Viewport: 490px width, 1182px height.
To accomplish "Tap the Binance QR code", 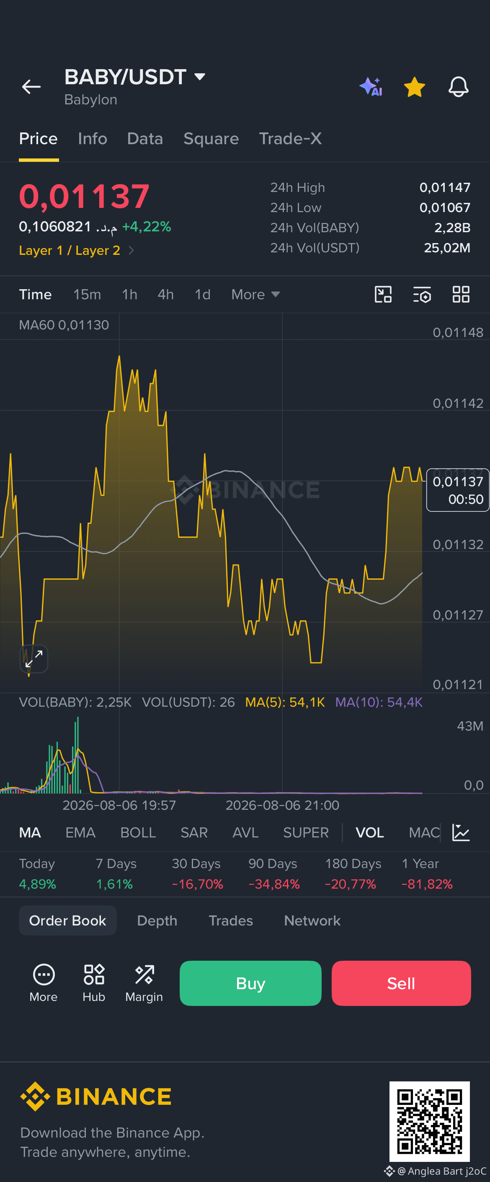I will pyautogui.click(x=430, y=1121).
